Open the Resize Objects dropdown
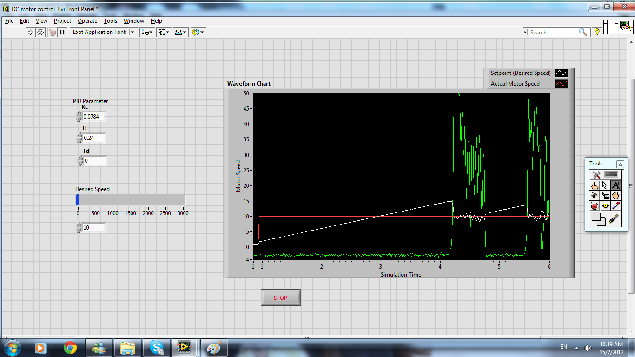The image size is (635, 357). (180, 32)
